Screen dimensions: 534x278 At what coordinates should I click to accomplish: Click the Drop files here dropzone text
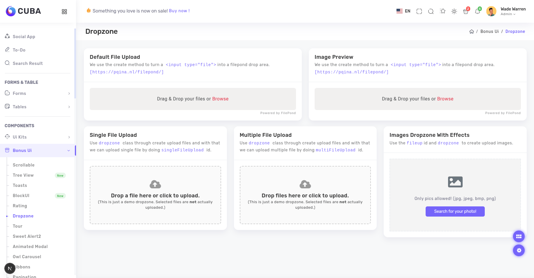(305, 196)
